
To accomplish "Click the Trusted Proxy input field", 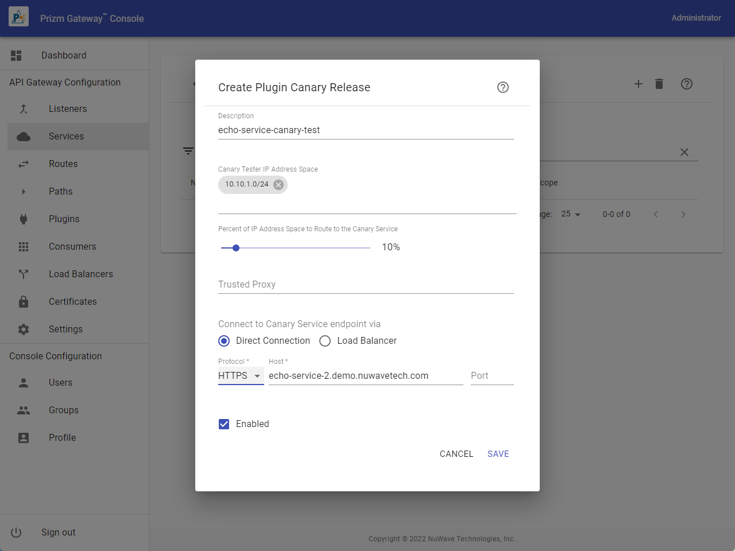I will click(x=365, y=285).
